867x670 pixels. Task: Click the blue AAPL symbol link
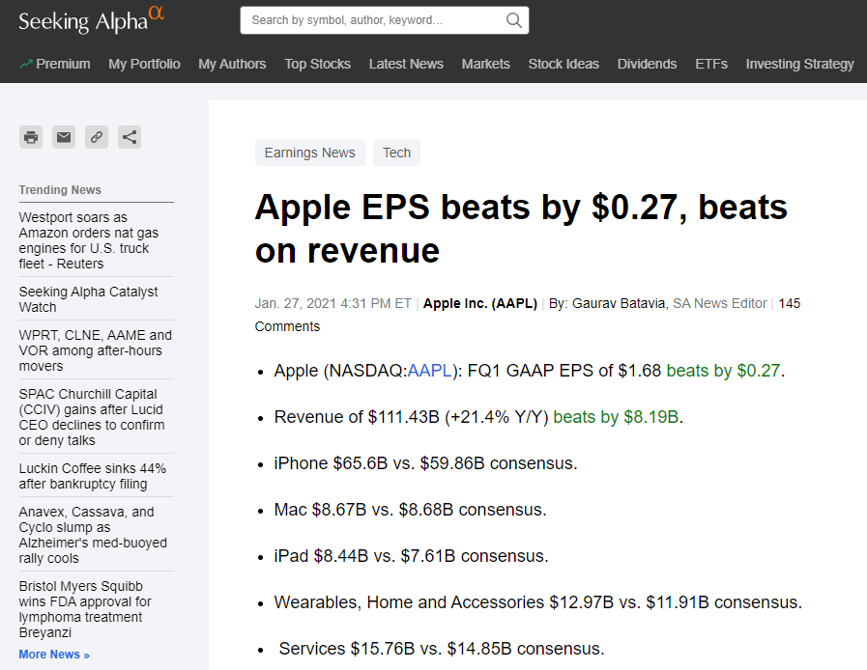pos(429,371)
